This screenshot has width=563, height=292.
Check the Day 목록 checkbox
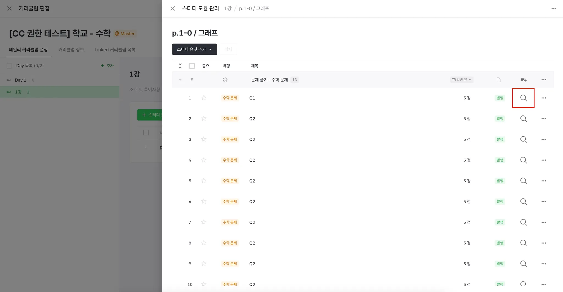(x=10, y=66)
